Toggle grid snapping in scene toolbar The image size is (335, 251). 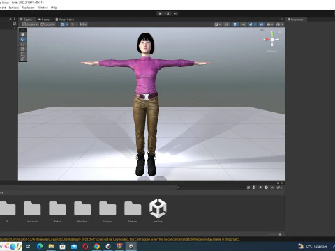click(73, 24)
